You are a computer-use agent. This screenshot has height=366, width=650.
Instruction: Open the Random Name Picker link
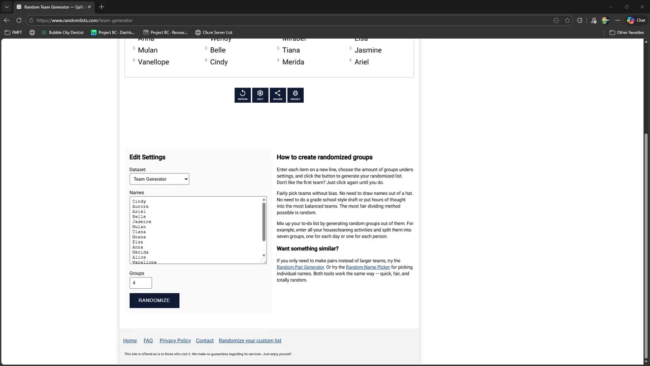pos(368,267)
